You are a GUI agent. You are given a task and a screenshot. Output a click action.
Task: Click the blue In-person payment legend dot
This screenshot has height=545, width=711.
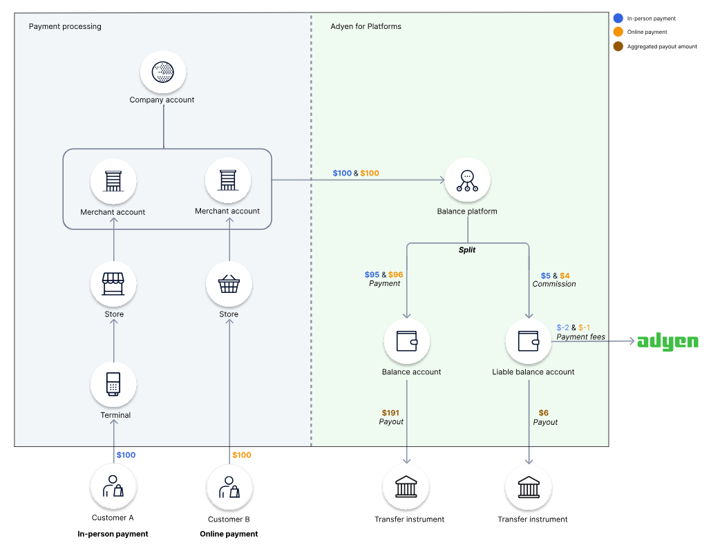(x=618, y=18)
